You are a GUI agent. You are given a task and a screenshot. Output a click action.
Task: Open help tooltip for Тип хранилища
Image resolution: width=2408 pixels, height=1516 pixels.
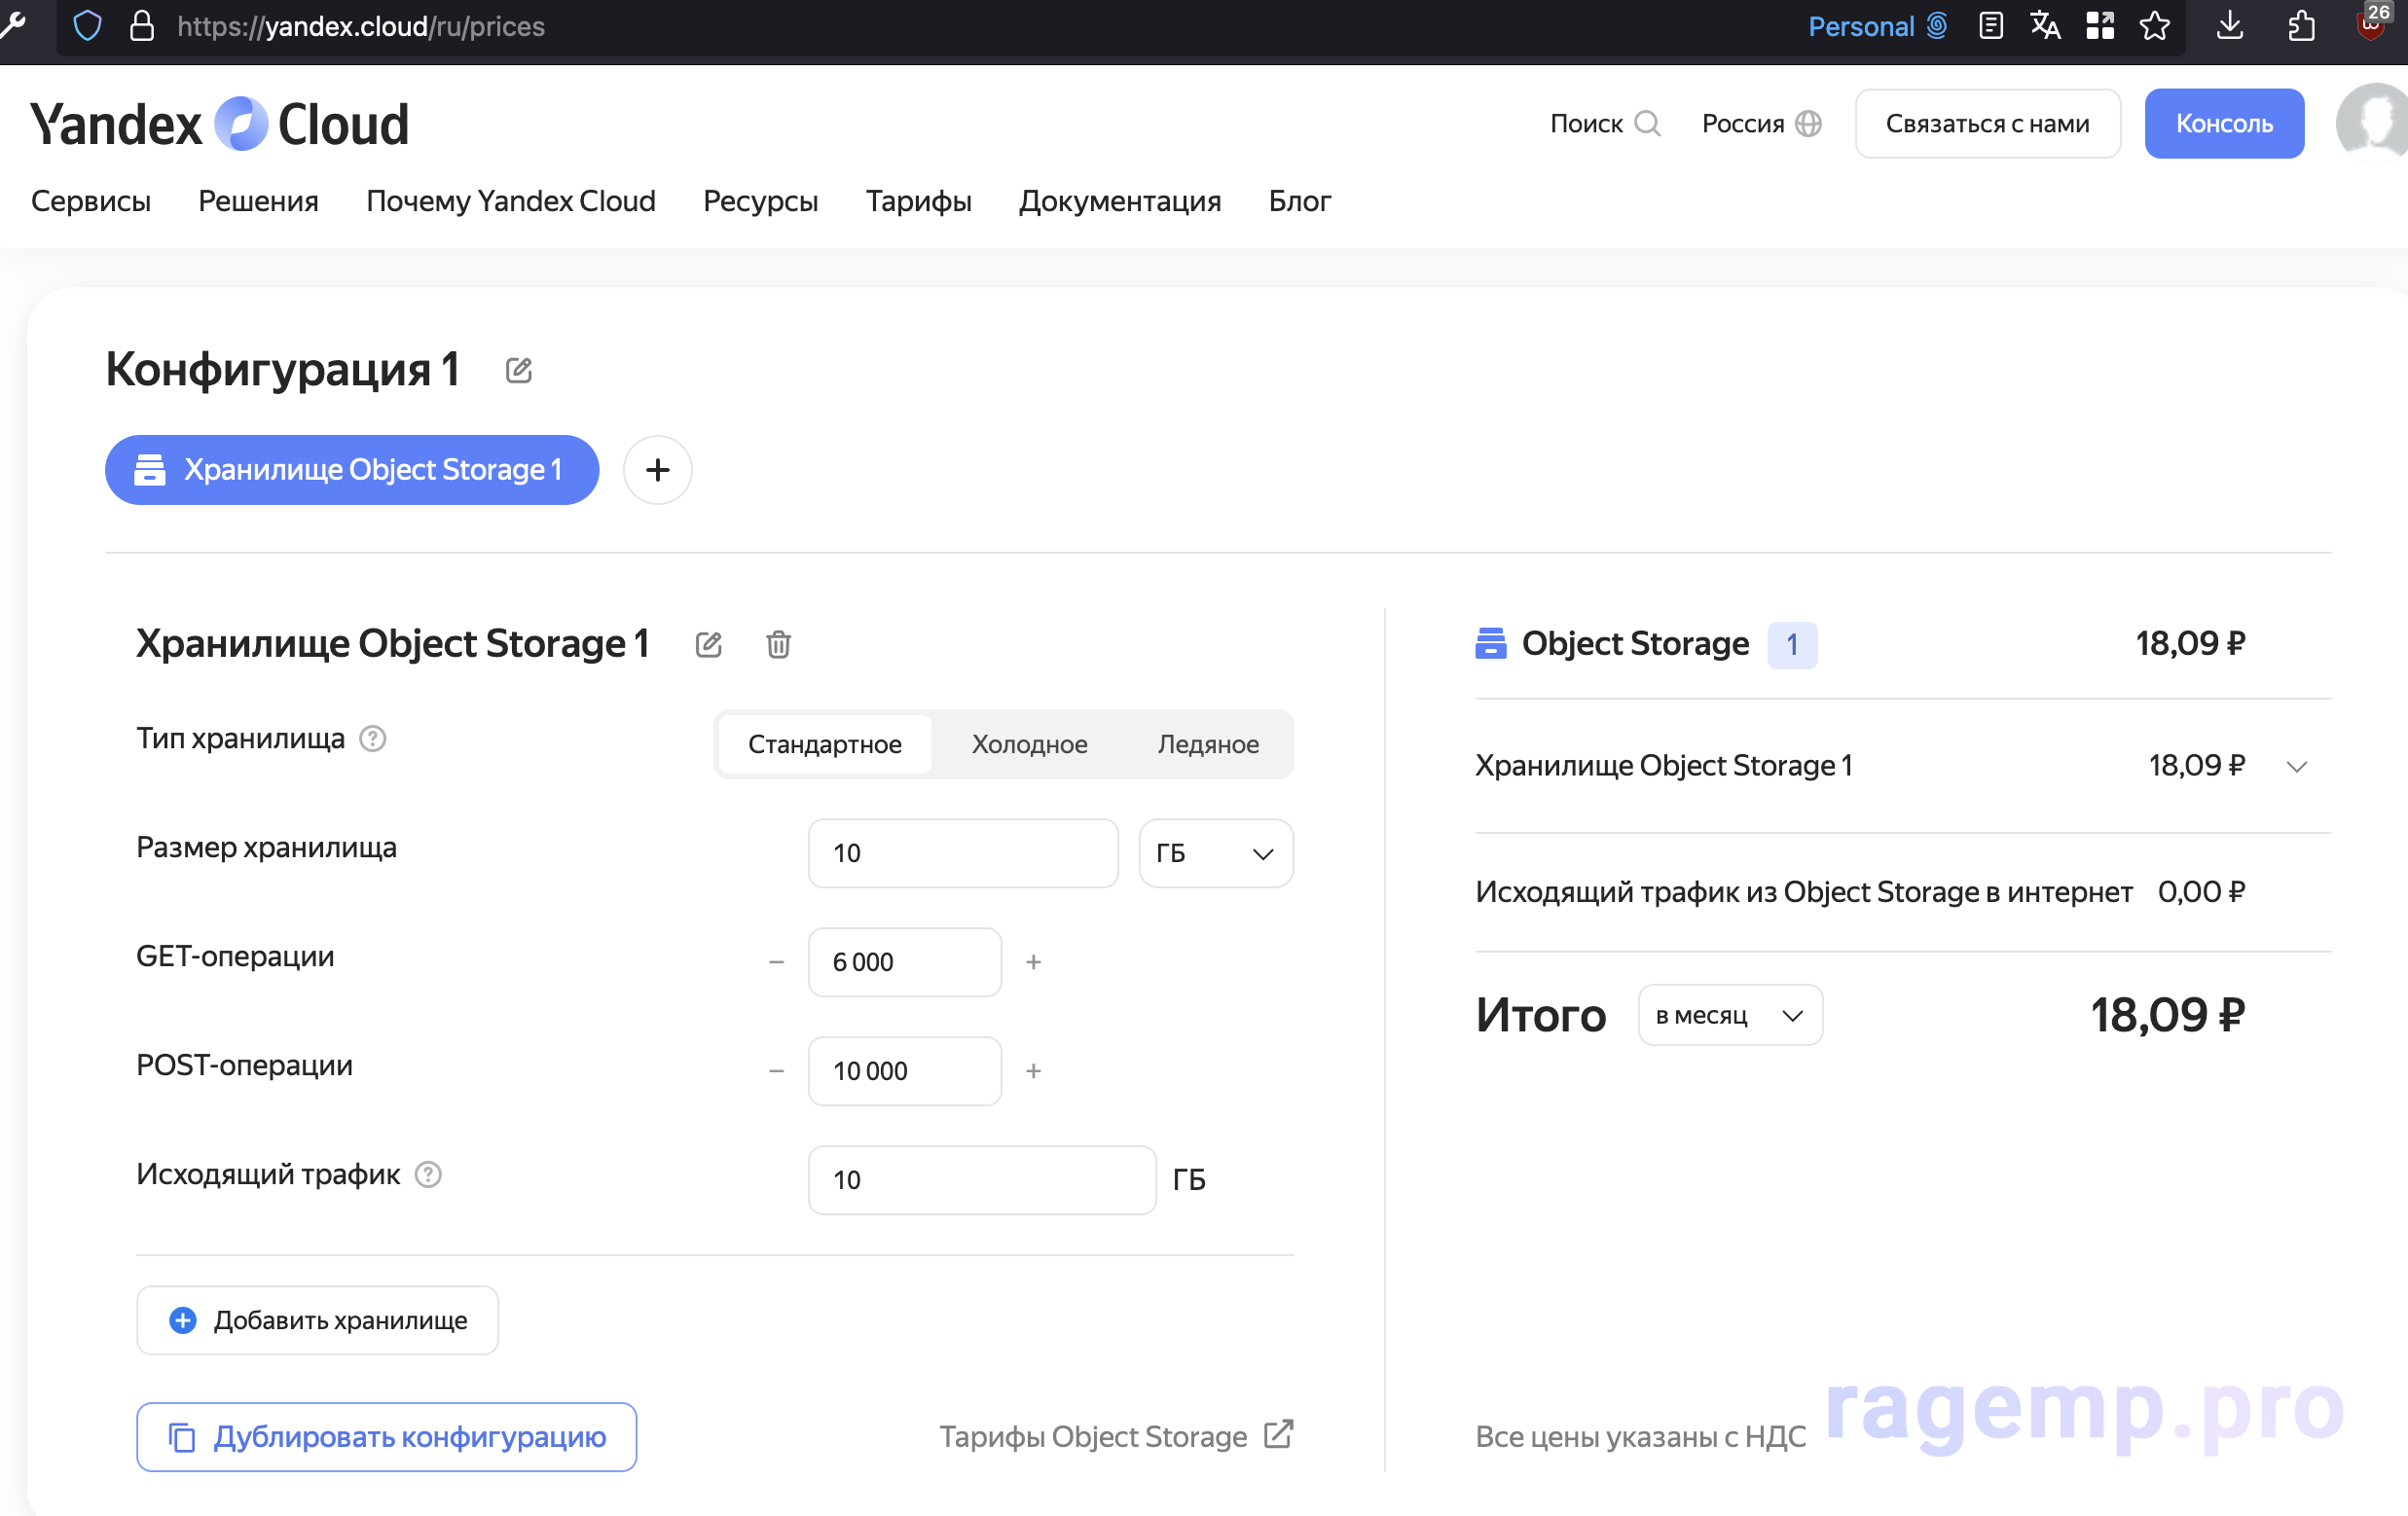(373, 738)
